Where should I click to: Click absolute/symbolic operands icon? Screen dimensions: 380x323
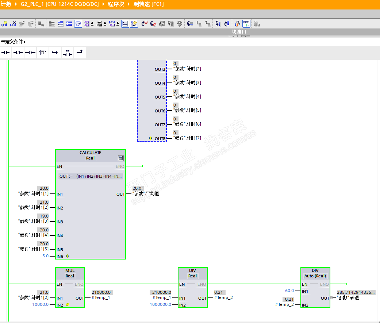(87, 24)
